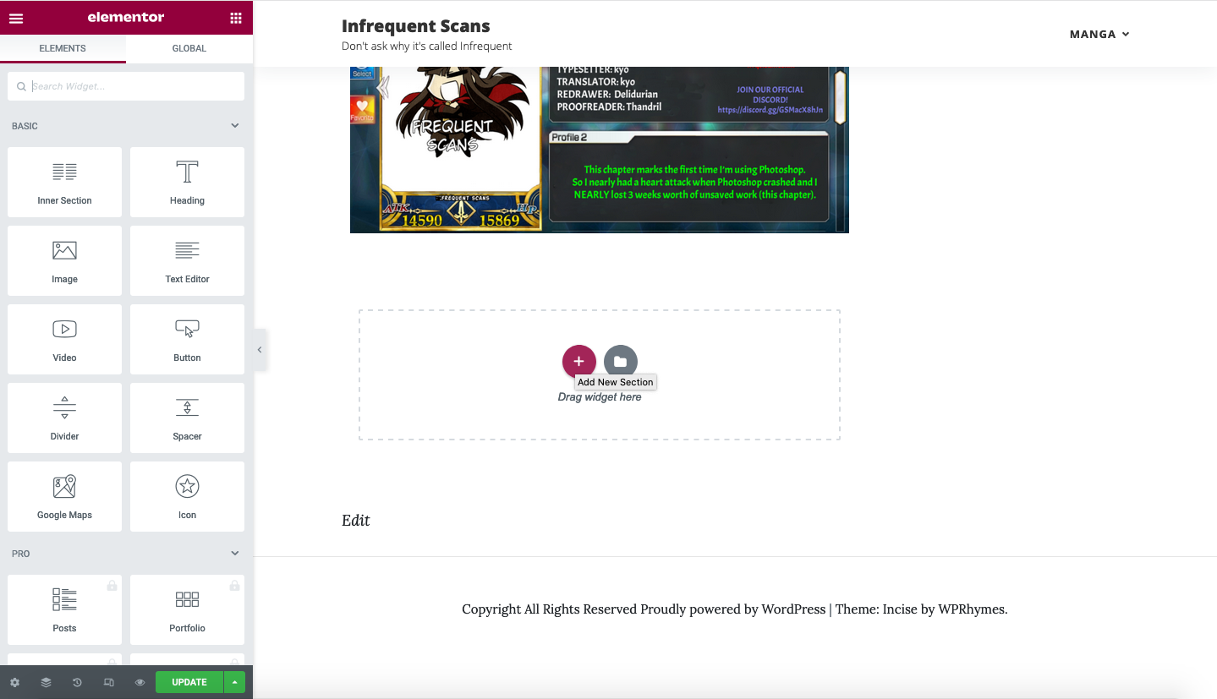Select the locked Portfolio widget
Screen dimensions: 1217x699
click(x=187, y=609)
